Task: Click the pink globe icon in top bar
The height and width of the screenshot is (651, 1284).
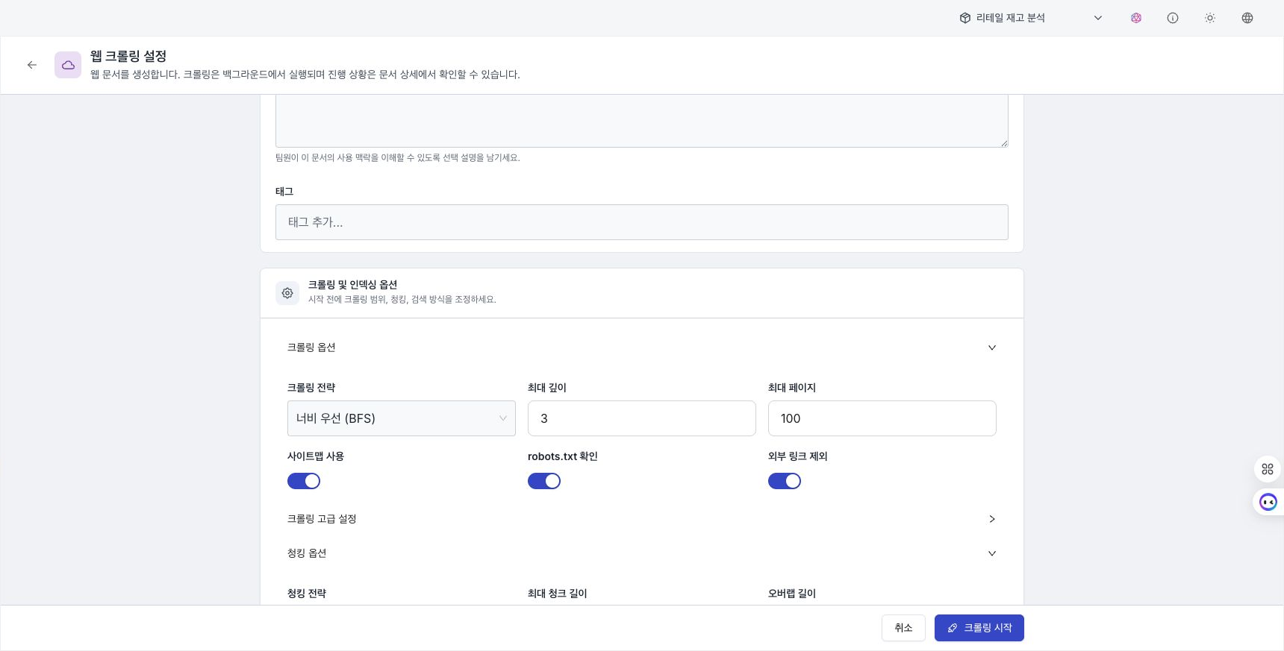Action: pyautogui.click(x=1136, y=18)
